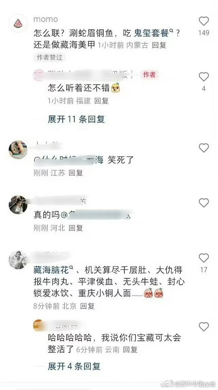Like the 藏海脑花 comment with 17 likes
The width and height of the screenshot is (218, 390).
click(204, 258)
